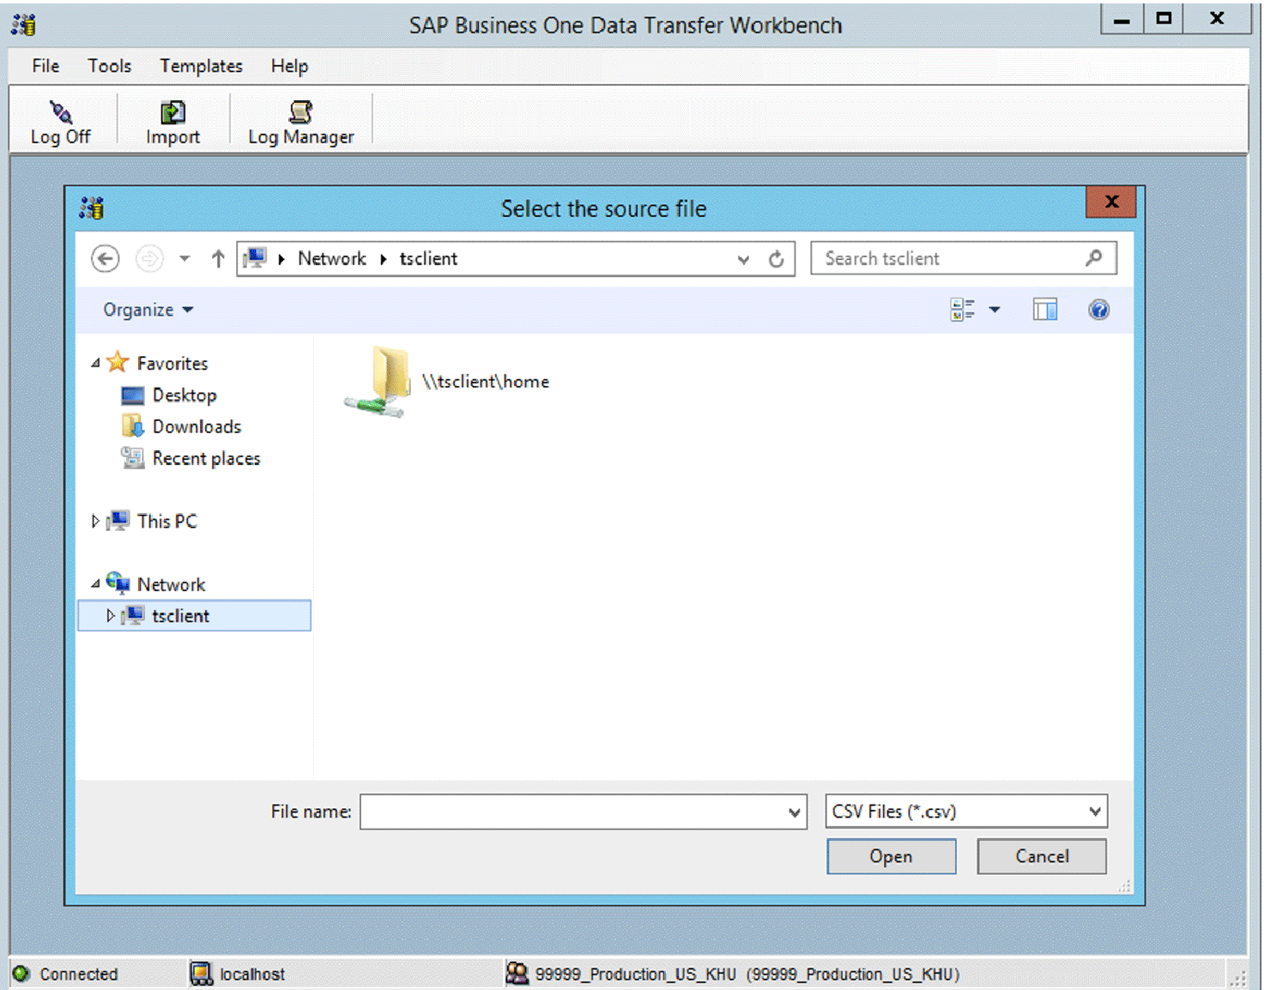Viewport: 1264px width, 990px height.
Task: Click the localhost server icon
Action: tap(201, 974)
